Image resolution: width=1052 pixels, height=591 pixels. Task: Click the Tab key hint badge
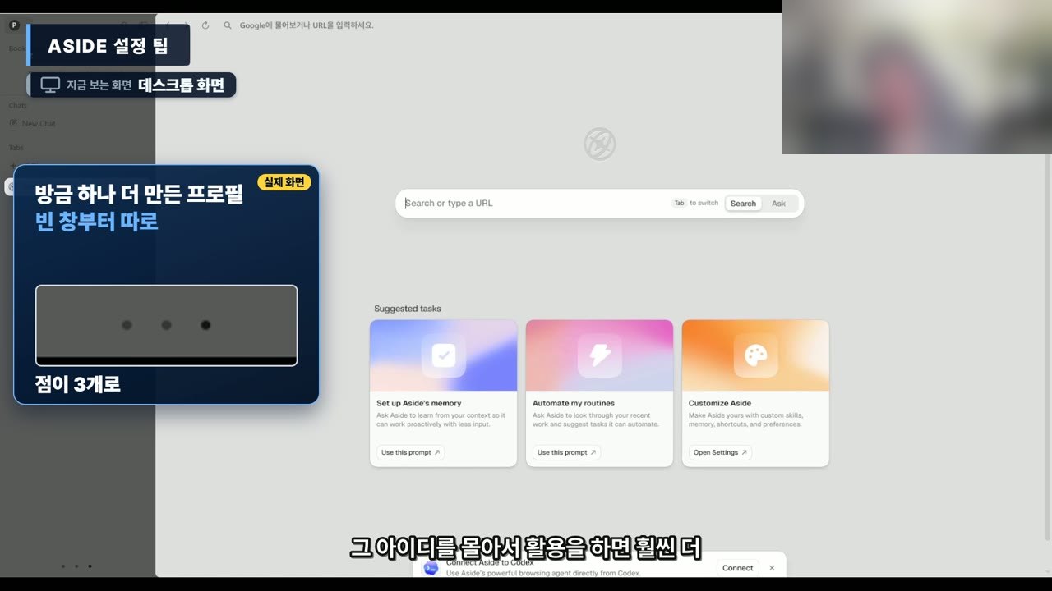coord(679,203)
